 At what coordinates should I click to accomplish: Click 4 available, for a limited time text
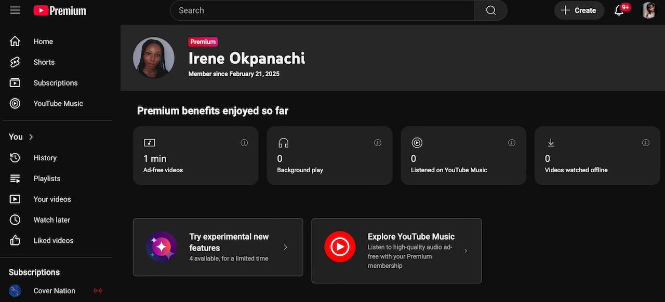pyautogui.click(x=229, y=258)
